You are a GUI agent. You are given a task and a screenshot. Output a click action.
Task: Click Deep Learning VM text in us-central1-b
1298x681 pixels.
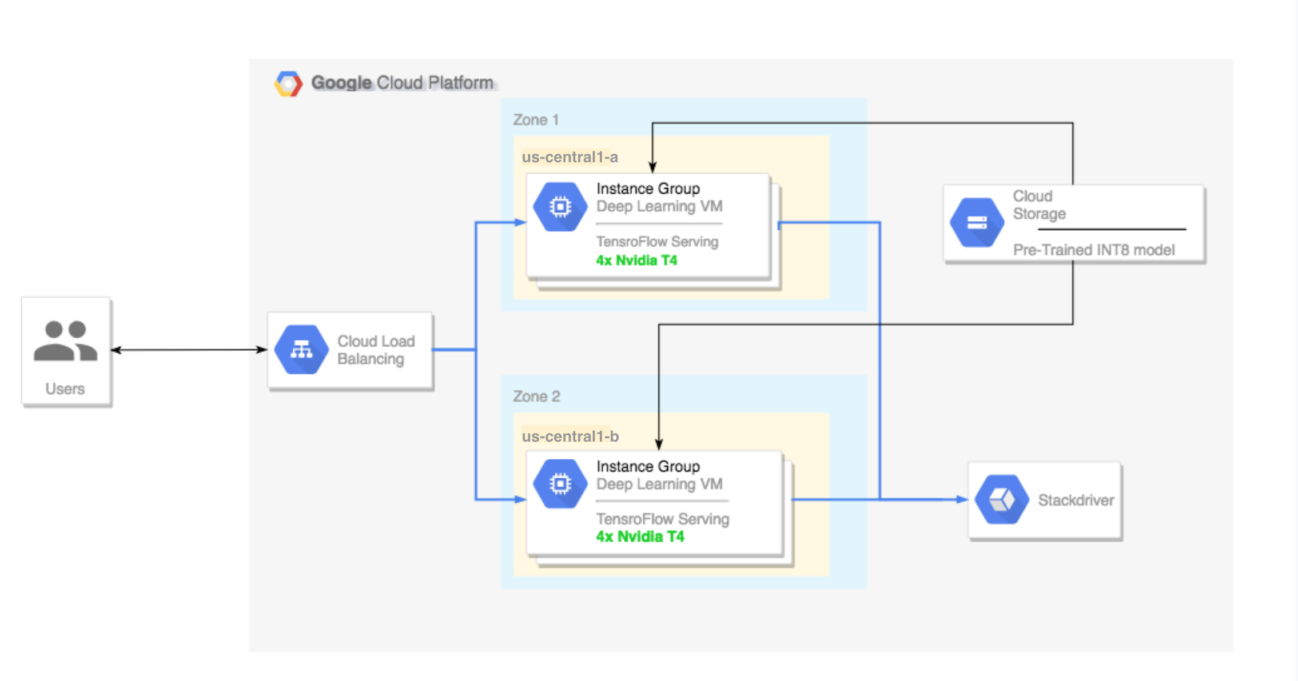click(x=659, y=484)
